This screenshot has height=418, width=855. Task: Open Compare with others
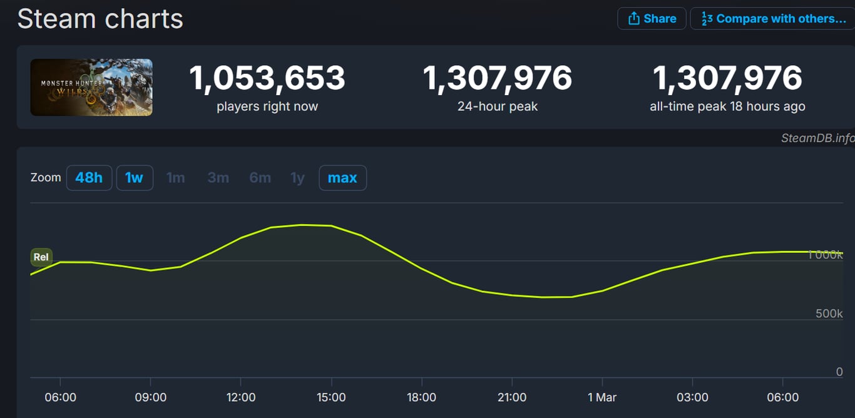(772, 18)
